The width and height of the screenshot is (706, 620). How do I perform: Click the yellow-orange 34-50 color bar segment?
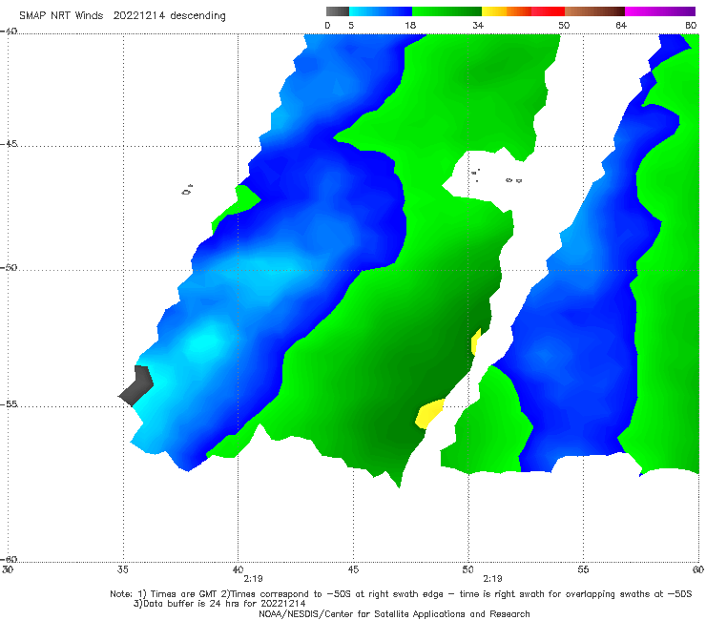pos(523,11)
